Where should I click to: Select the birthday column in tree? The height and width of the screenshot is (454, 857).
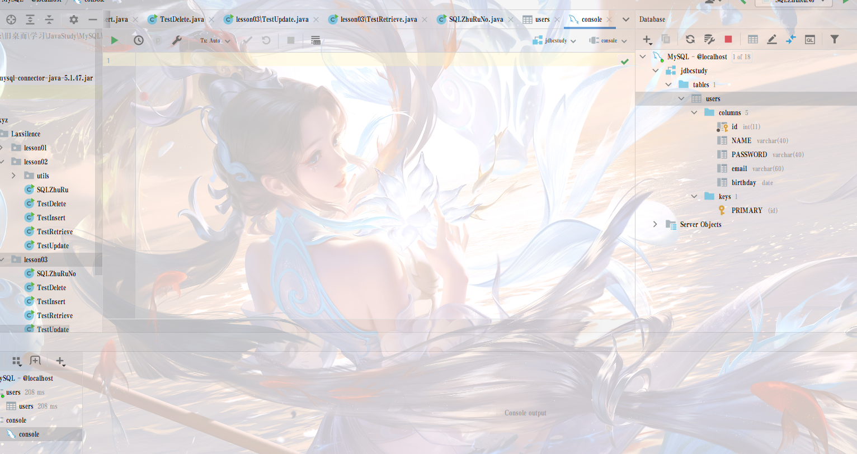point(743,183)
